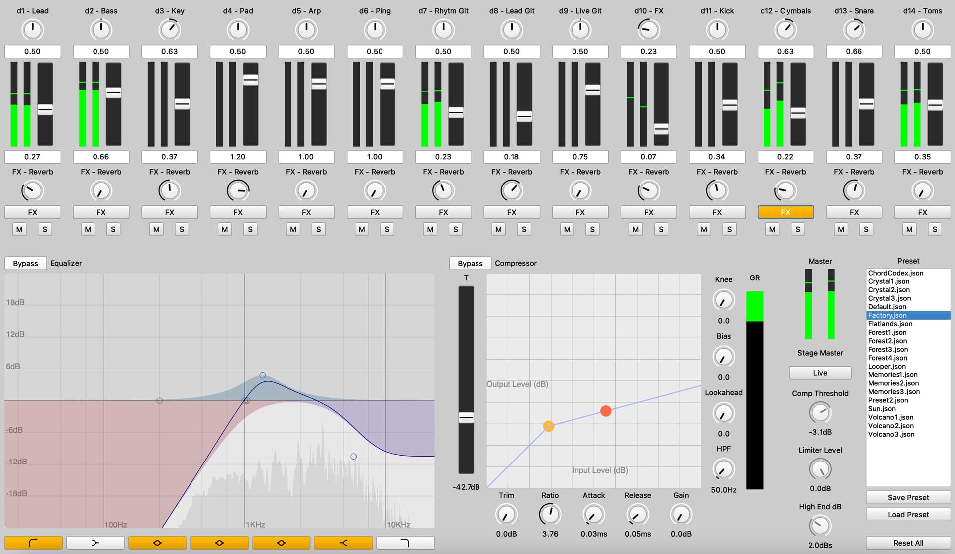This screenshot has height=554, width=955.
Task: Mute the d1 - Lead channel
Action: [19, 229]
